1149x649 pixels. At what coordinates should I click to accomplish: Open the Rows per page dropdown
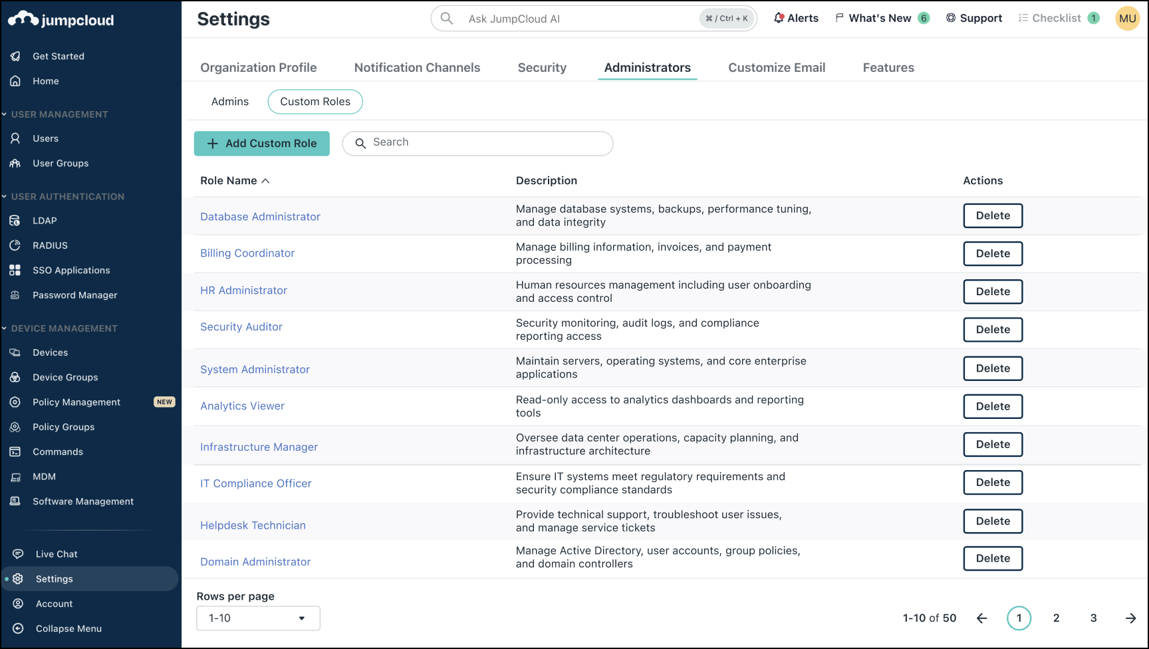(258, 618)
